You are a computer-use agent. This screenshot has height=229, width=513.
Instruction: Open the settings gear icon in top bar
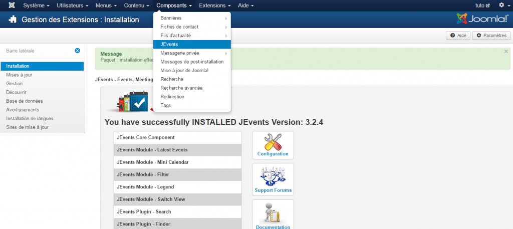click(501, 6)
